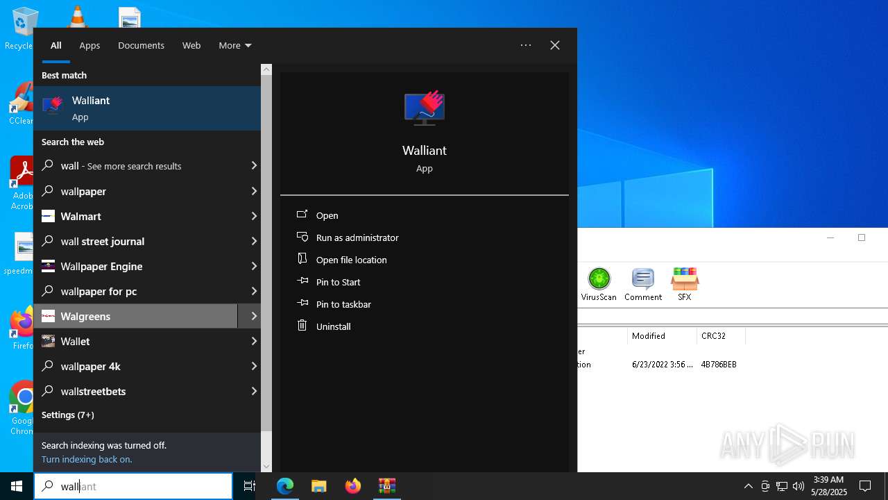Click Turn indexing back on link
The image size is (888, 500).
87,459
